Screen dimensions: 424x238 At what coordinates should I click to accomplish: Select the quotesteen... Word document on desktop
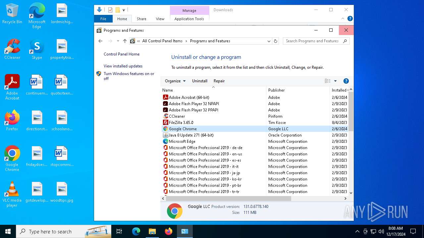pyautogui.click(x=62, y=85)
